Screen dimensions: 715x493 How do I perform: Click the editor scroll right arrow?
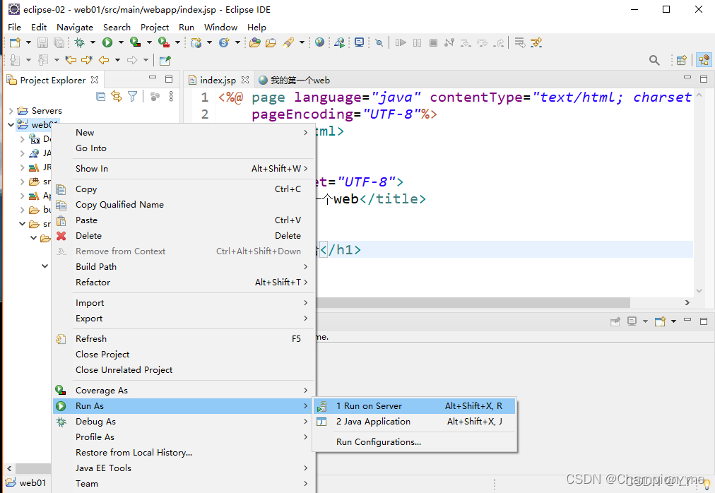(x=687, y=302)
